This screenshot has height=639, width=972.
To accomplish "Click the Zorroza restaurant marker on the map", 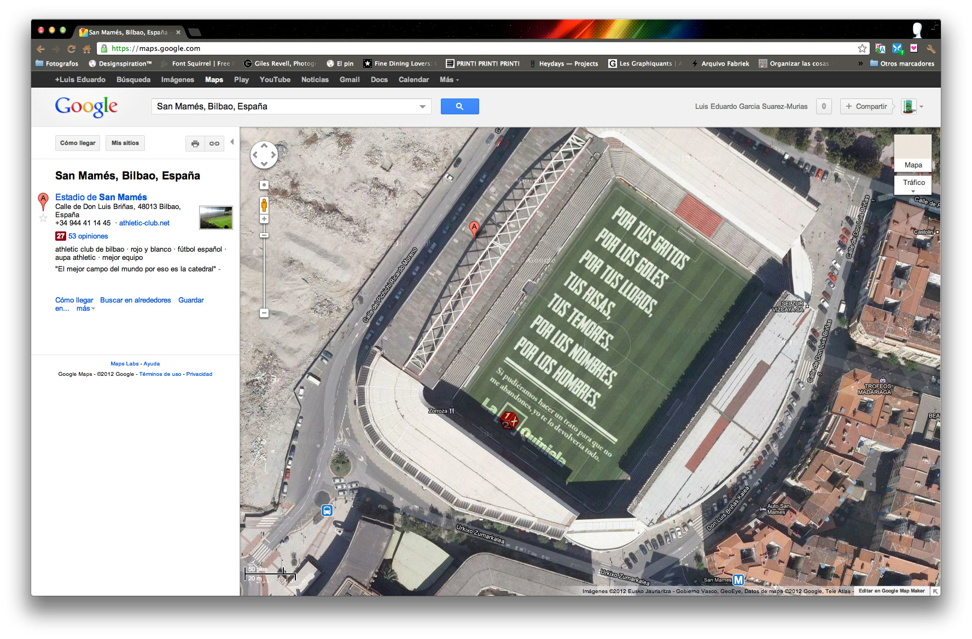I will 451,411.
